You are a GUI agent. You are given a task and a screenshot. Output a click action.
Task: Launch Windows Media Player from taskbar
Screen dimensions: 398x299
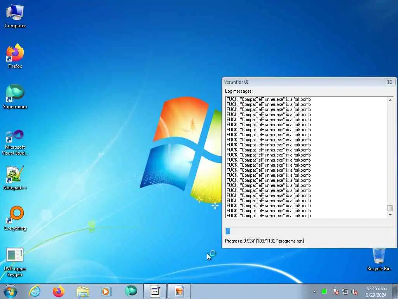106,291
